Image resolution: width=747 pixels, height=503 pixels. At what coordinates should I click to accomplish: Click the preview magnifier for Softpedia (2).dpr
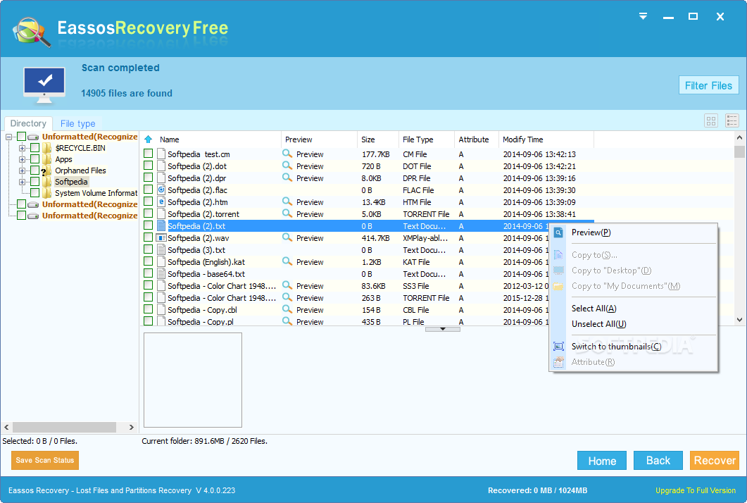[x=287, y=178]
